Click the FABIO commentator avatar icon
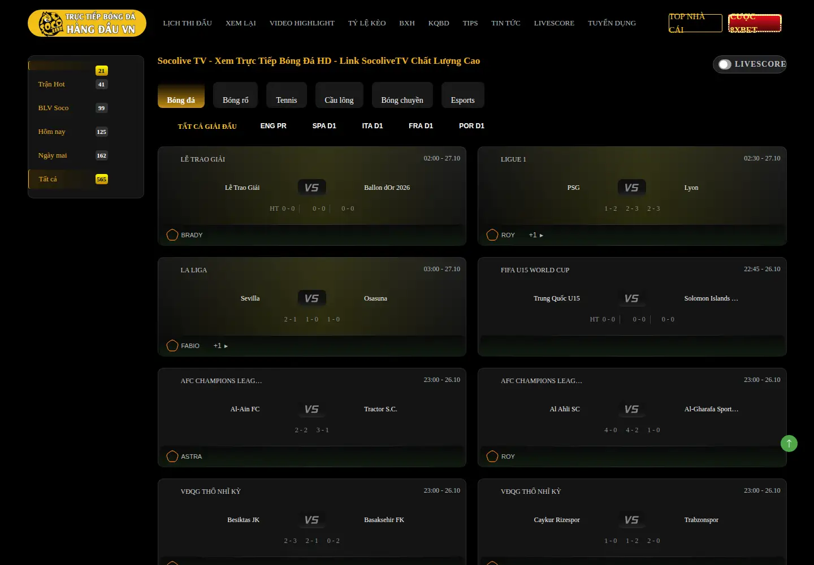814x565 pixels. [x=172, y=346]
